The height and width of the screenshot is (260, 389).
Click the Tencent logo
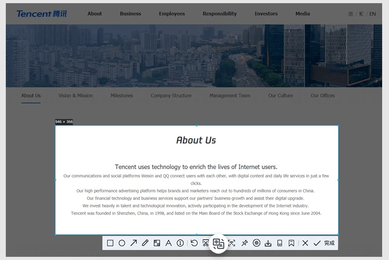coord(41,14)
